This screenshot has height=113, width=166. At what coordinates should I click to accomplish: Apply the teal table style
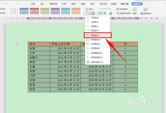(66, 11)
